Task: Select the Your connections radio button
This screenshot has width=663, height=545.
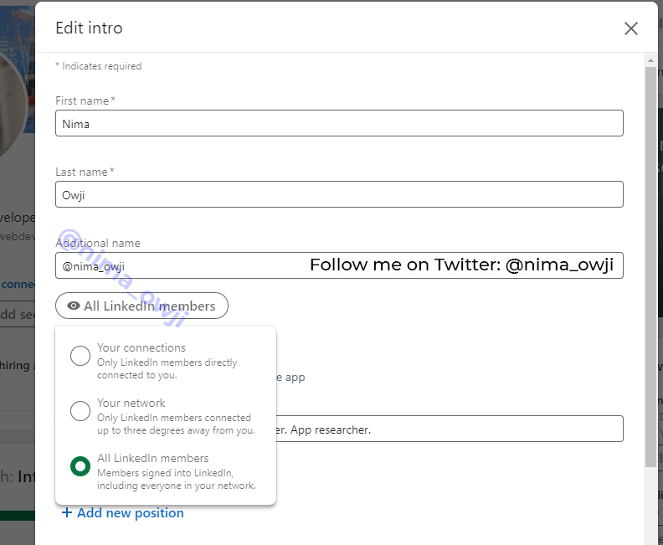Action: (x=80, y=356)
